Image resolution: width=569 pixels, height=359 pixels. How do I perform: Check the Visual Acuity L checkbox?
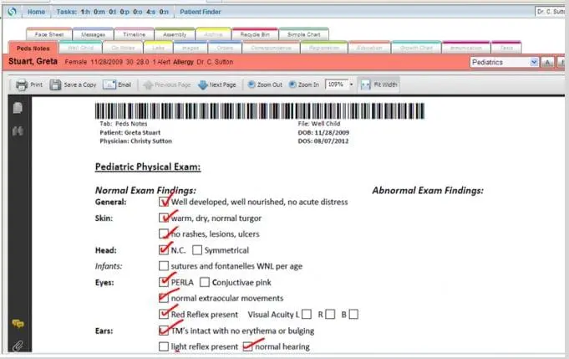[x=307, y=314]
